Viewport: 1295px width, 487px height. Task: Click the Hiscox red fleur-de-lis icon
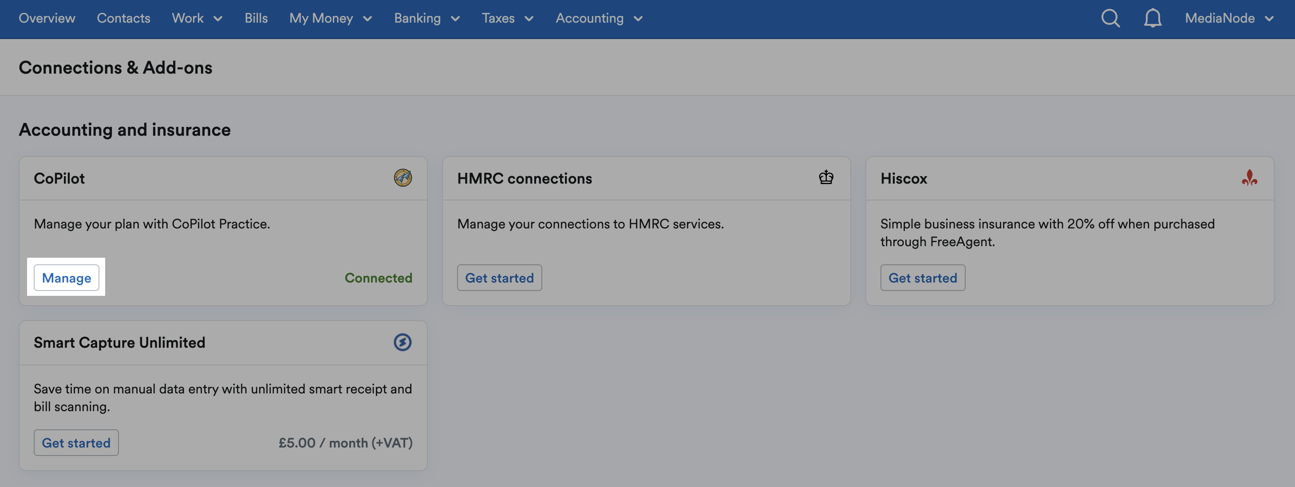(x=1249, y=177)
